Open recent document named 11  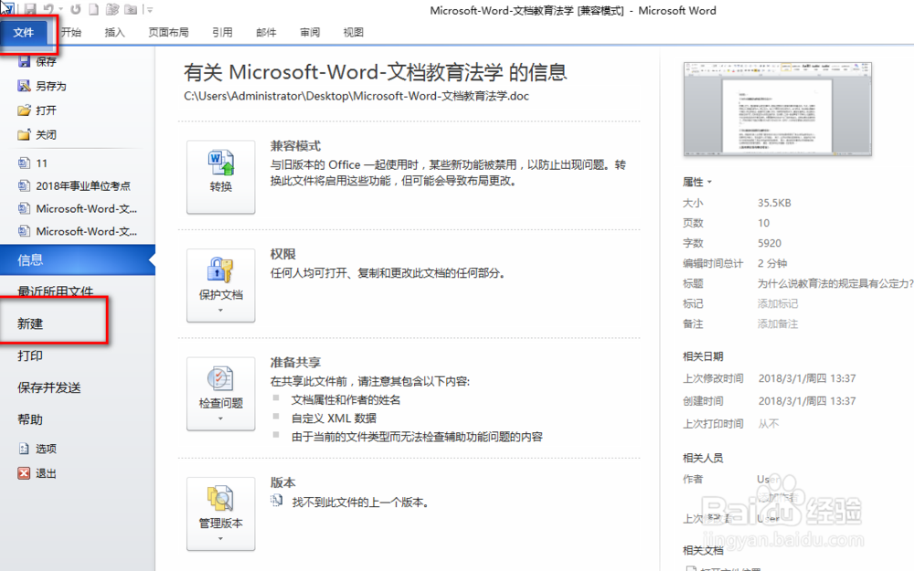click(x=33, y=164)
